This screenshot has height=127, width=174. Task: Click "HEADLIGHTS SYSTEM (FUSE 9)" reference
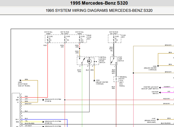[53, 100]
